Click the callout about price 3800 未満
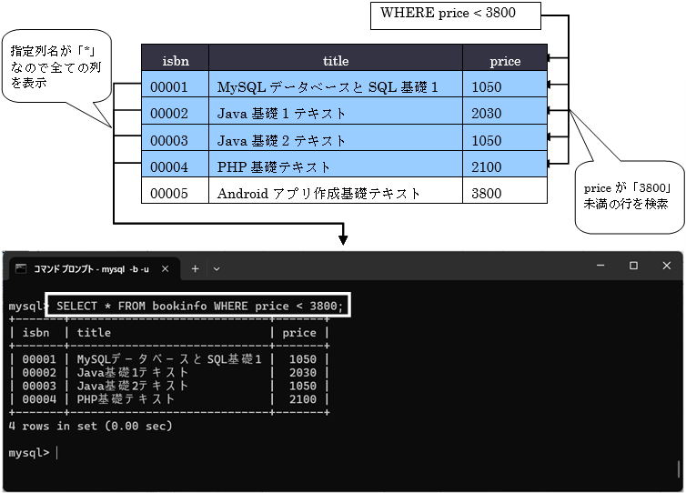The height and width of the screenshot is (493, 686). 626,196
